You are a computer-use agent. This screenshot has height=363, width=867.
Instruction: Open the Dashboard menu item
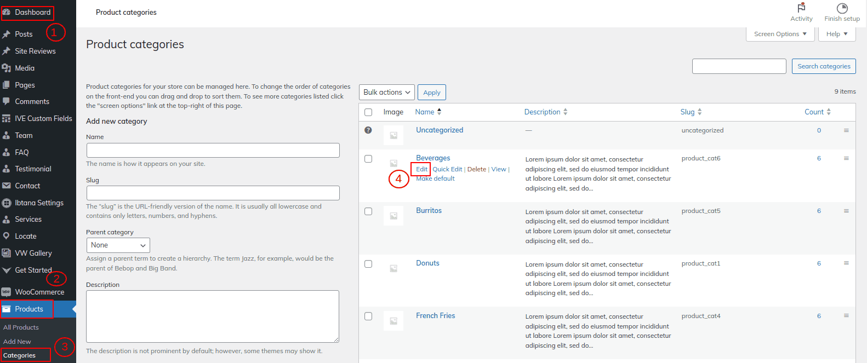32,12
